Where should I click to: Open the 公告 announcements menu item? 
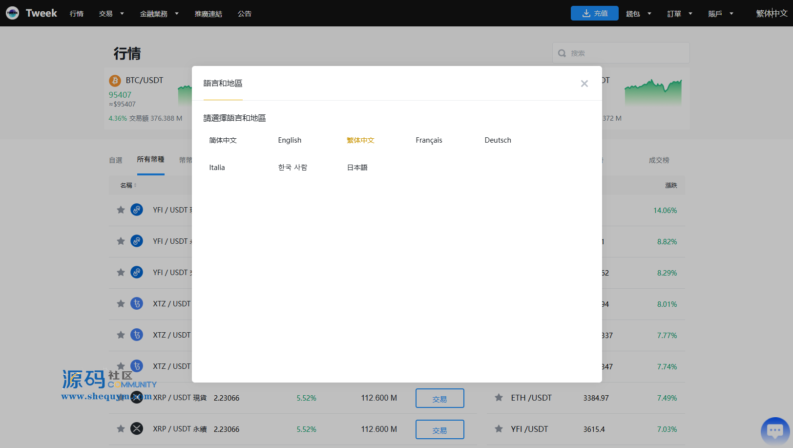(x=244, y=14)
